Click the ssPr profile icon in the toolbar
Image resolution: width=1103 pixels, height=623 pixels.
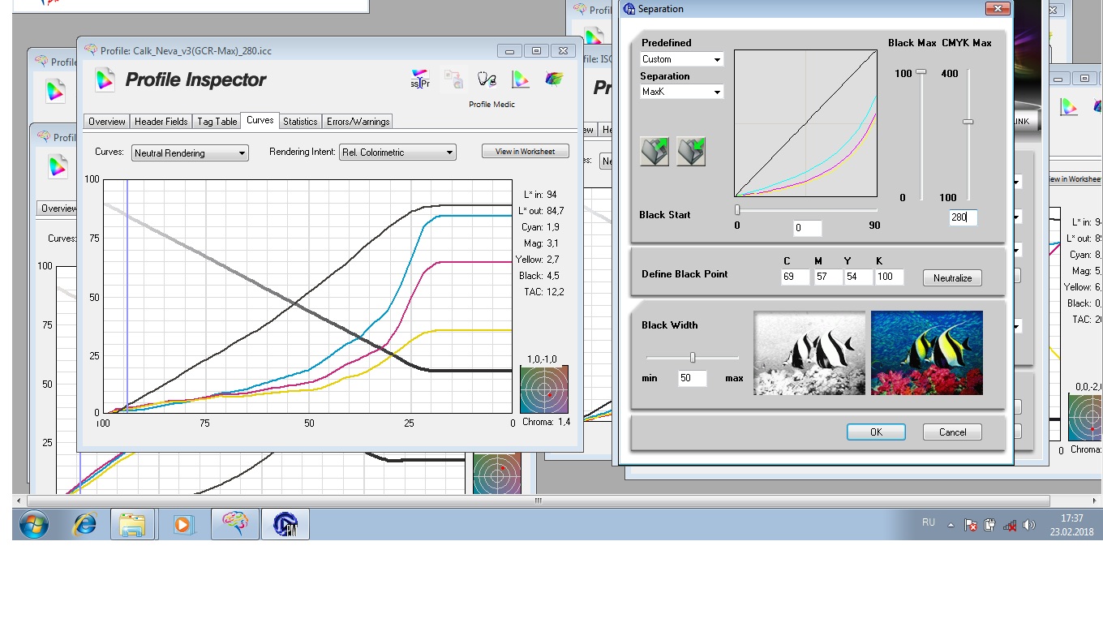pos(419,79)
